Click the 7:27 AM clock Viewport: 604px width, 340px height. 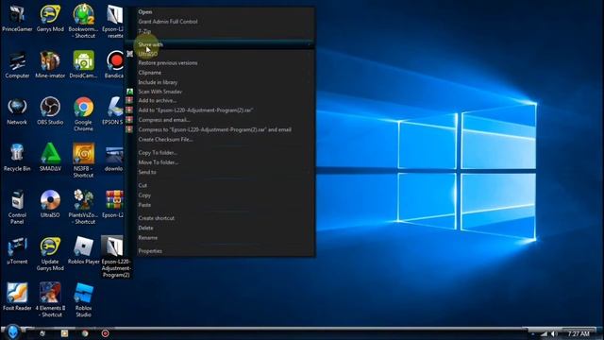579,333
